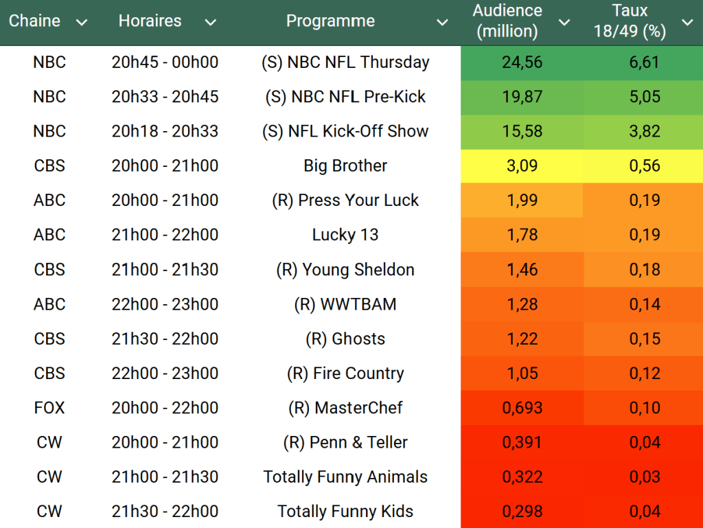703x528 pixels.
Task: Select the 6,61 rating cell
Action: coord(644,62)
